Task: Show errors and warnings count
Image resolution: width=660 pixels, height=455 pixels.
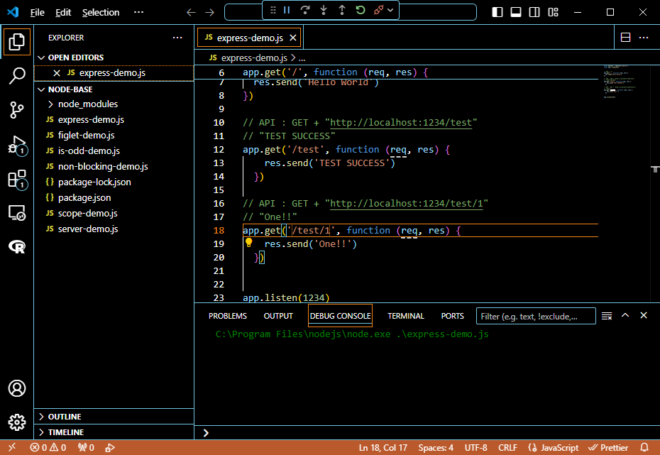Action: click(48, 448)
